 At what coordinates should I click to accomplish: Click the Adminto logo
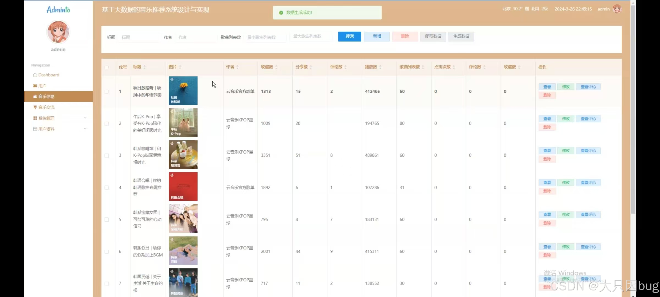[58, 10]
